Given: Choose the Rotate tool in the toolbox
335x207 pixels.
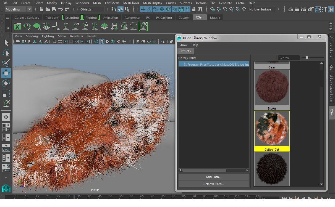Looking at the screenshot, I should [6, 83].
